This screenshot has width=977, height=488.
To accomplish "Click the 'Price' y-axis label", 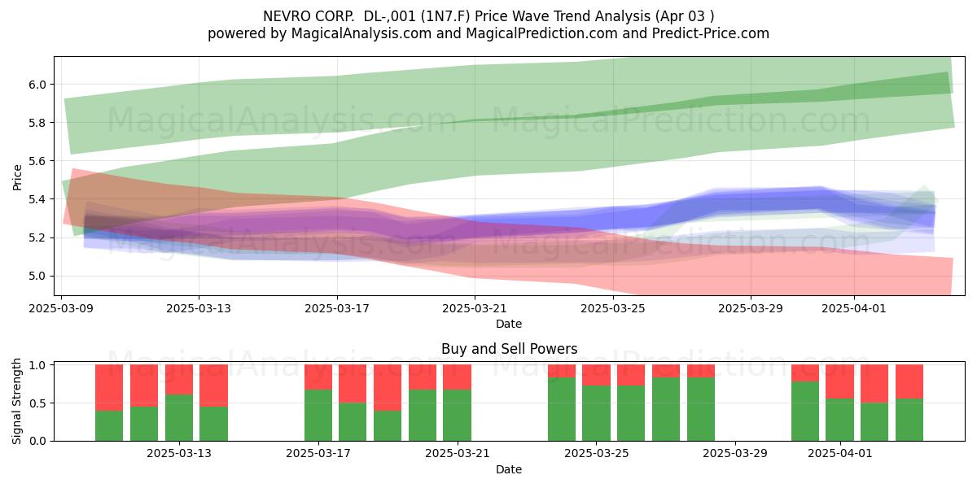I will coord(18,176).
